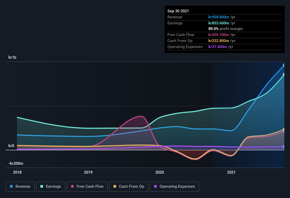Toggle the Free Cash Flow legend button
The image size is (290, 198).
[87, 187]
